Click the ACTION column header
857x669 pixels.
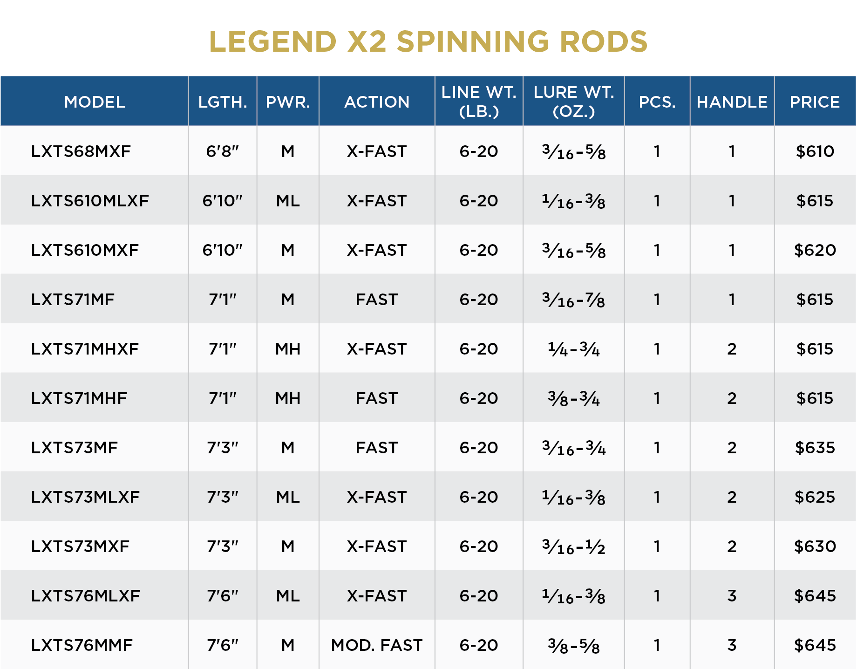point(377,102)
